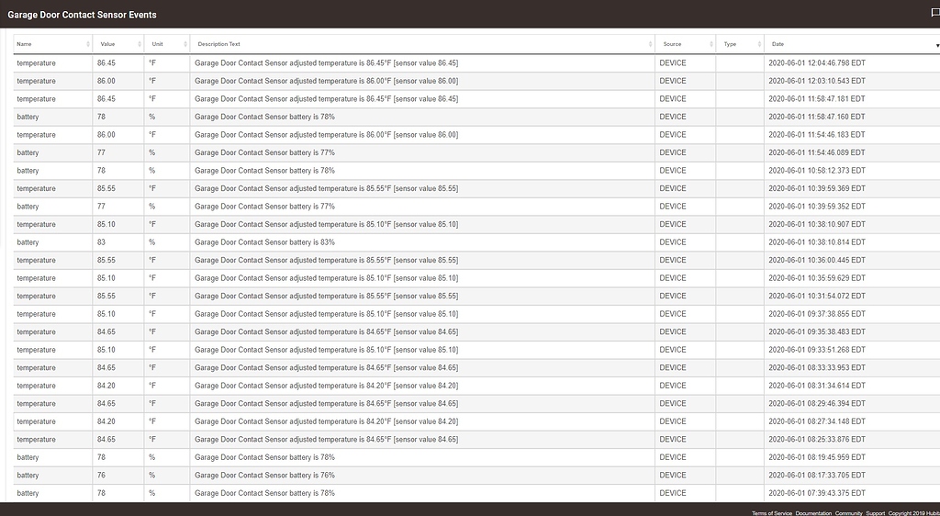Select date cell 2020-06-01 08:19:45.959 EDT
Viewport: 940px width, 516px height.
[816, 457]
